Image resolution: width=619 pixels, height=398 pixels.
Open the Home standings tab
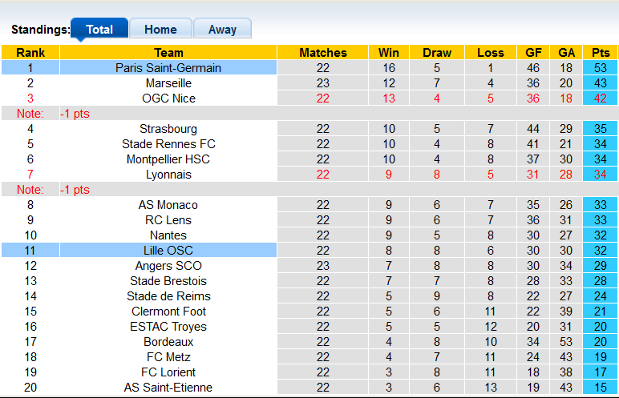tap(160, 30)
